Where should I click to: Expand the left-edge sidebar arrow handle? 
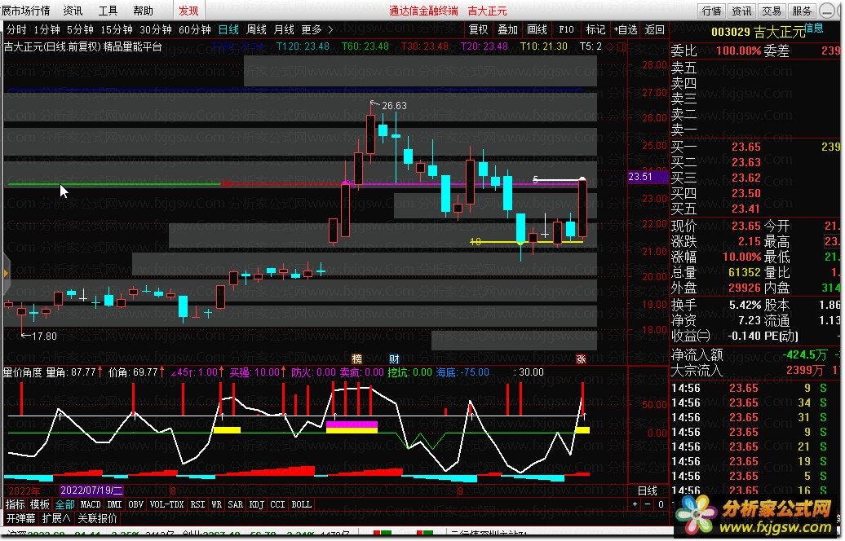tap(5, 274)
